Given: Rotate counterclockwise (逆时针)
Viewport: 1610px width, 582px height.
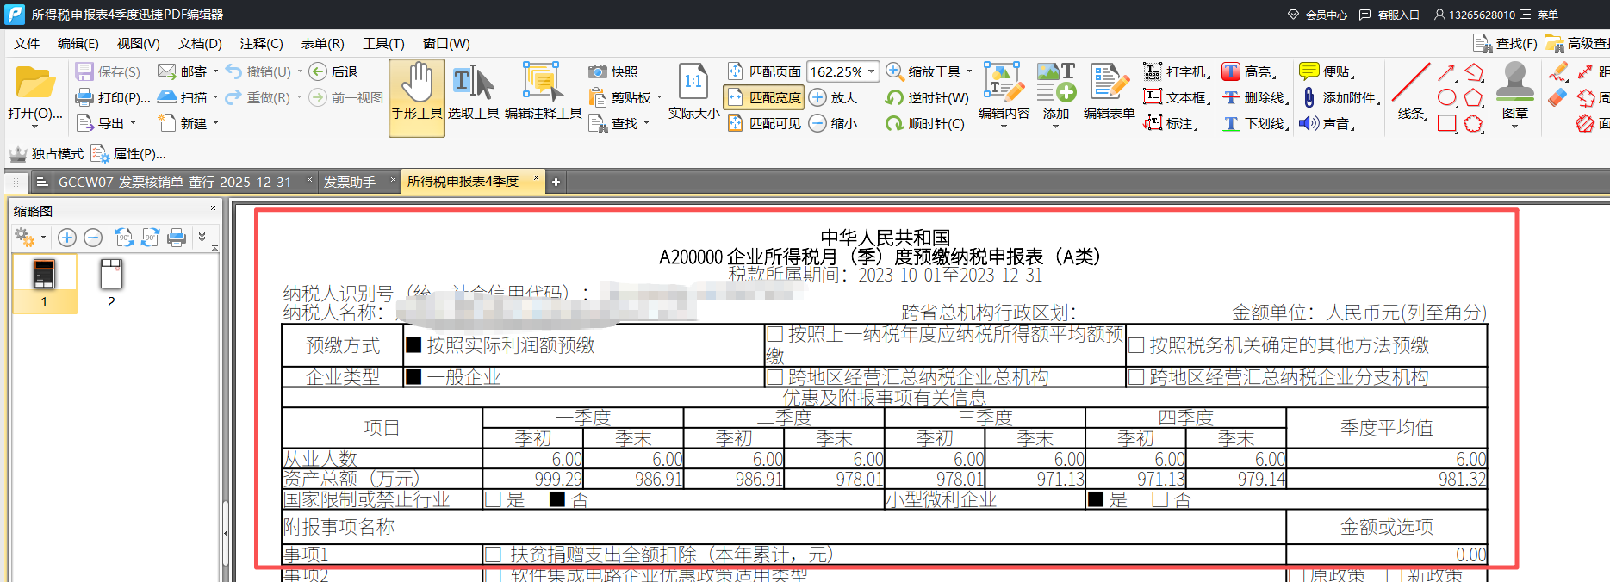Looking at the screenshot, I should point(927,97).
